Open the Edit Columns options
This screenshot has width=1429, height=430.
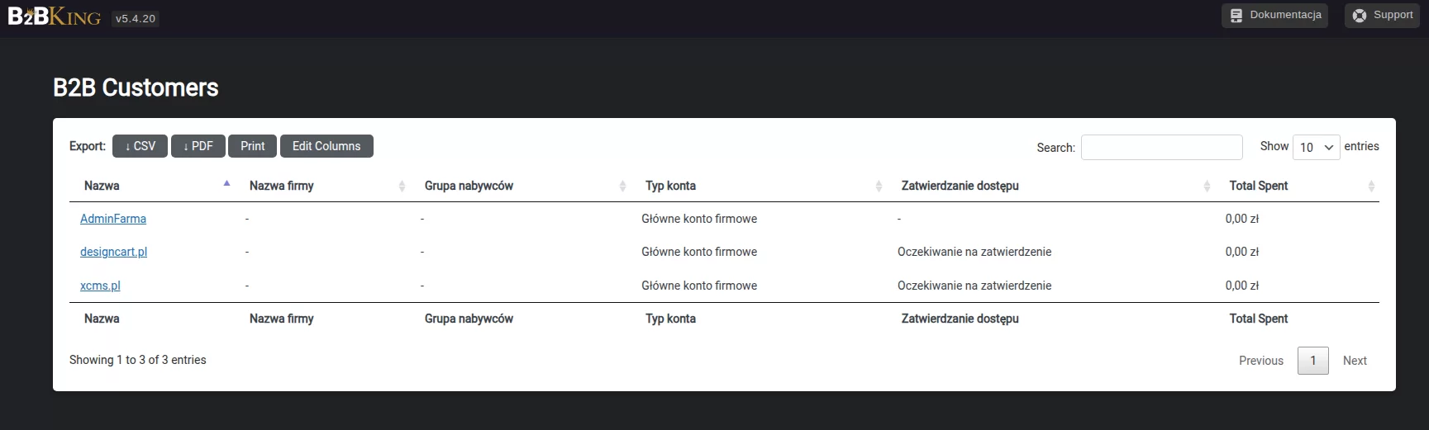coord(326,146)
